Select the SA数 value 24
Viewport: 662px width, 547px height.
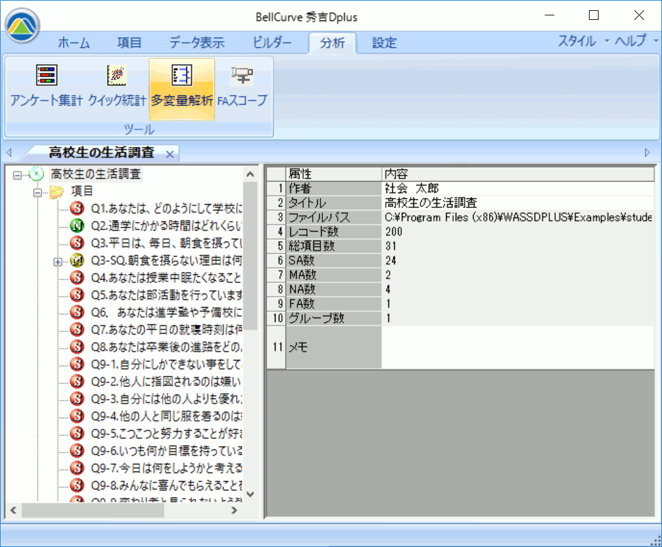coord(518,260)
